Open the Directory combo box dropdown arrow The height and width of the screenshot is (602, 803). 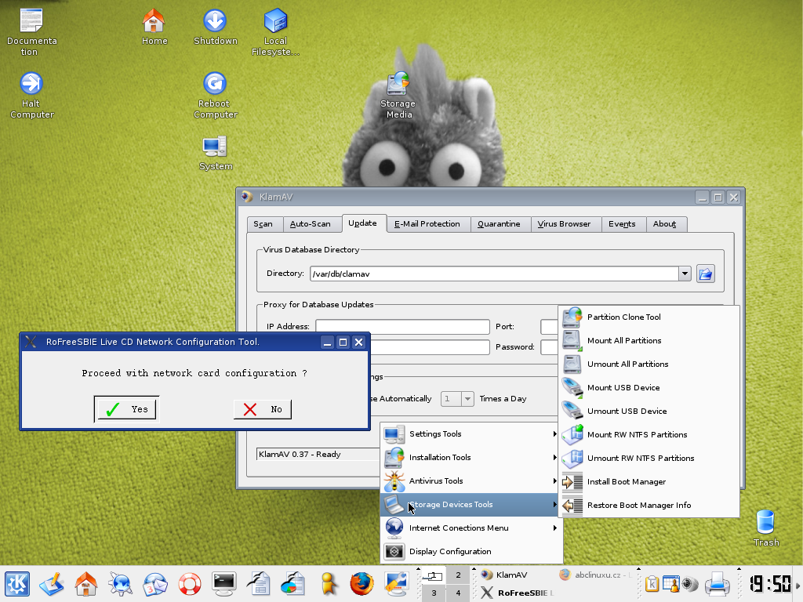685,274
